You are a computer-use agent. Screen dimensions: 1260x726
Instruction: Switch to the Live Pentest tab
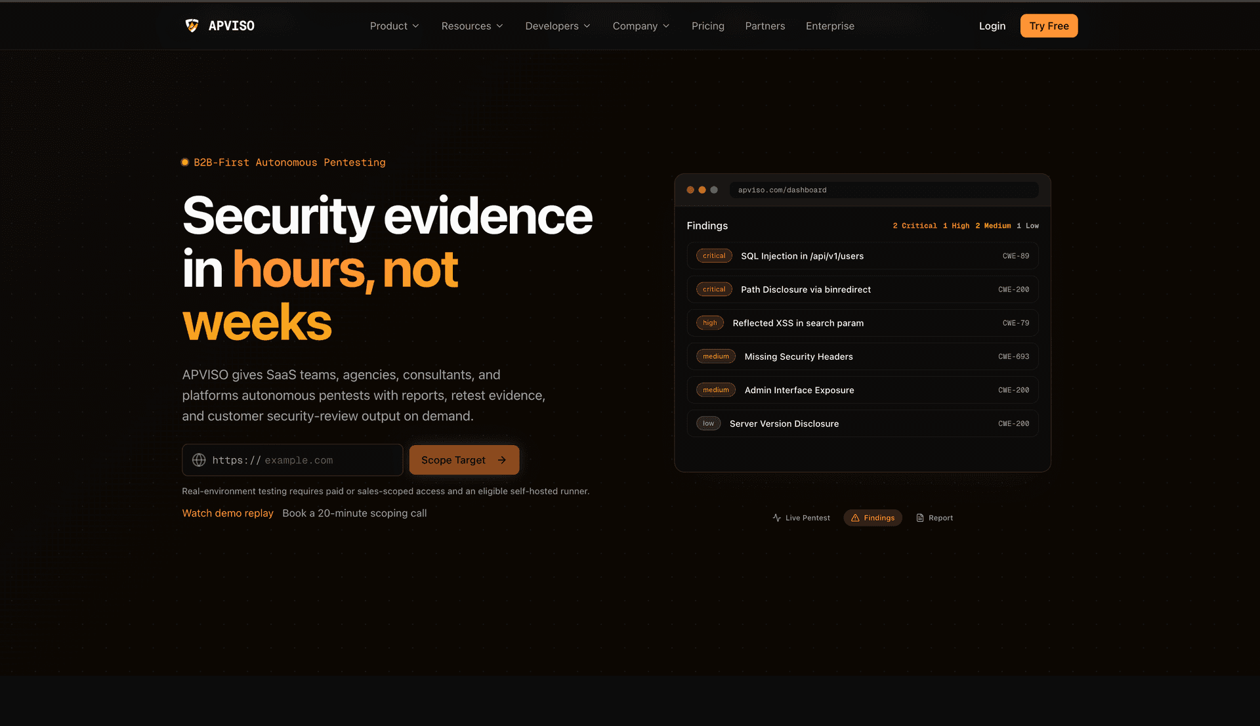801,518
